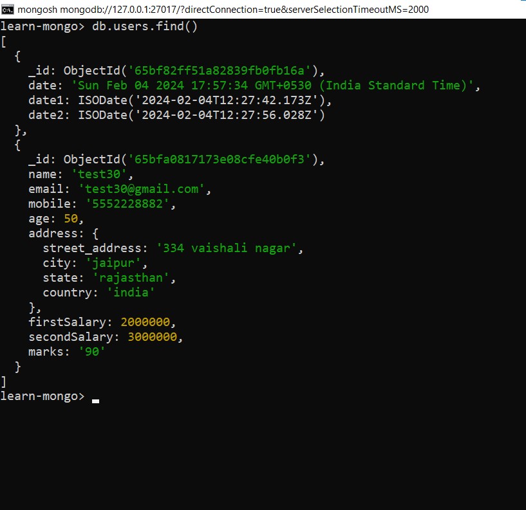Click the street_address value '334 vaishali nagar'
526x510 pixels.
[226, 248]
